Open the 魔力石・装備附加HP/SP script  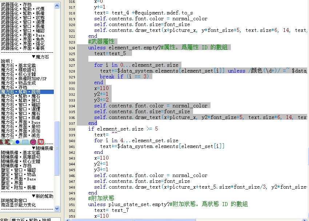[x=24, y=79]
